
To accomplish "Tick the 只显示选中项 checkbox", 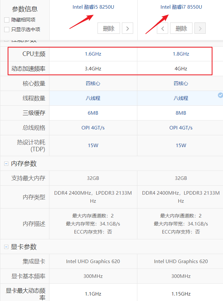I will [x=7, y=29].
